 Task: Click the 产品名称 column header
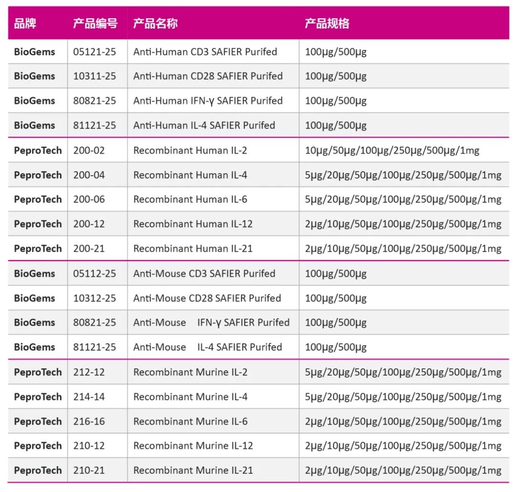tap(155, 23)
